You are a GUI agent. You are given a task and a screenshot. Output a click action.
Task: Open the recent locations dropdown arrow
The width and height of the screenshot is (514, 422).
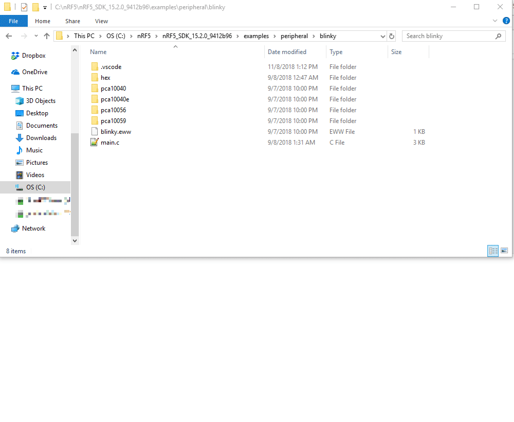36,36
